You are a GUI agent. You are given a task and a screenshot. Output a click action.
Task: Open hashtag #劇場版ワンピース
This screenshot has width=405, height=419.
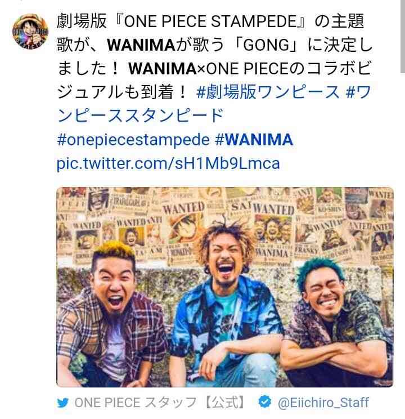click(x=268, y=92)
